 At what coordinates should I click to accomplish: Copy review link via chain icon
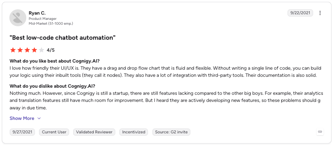(x=320, y=132)
